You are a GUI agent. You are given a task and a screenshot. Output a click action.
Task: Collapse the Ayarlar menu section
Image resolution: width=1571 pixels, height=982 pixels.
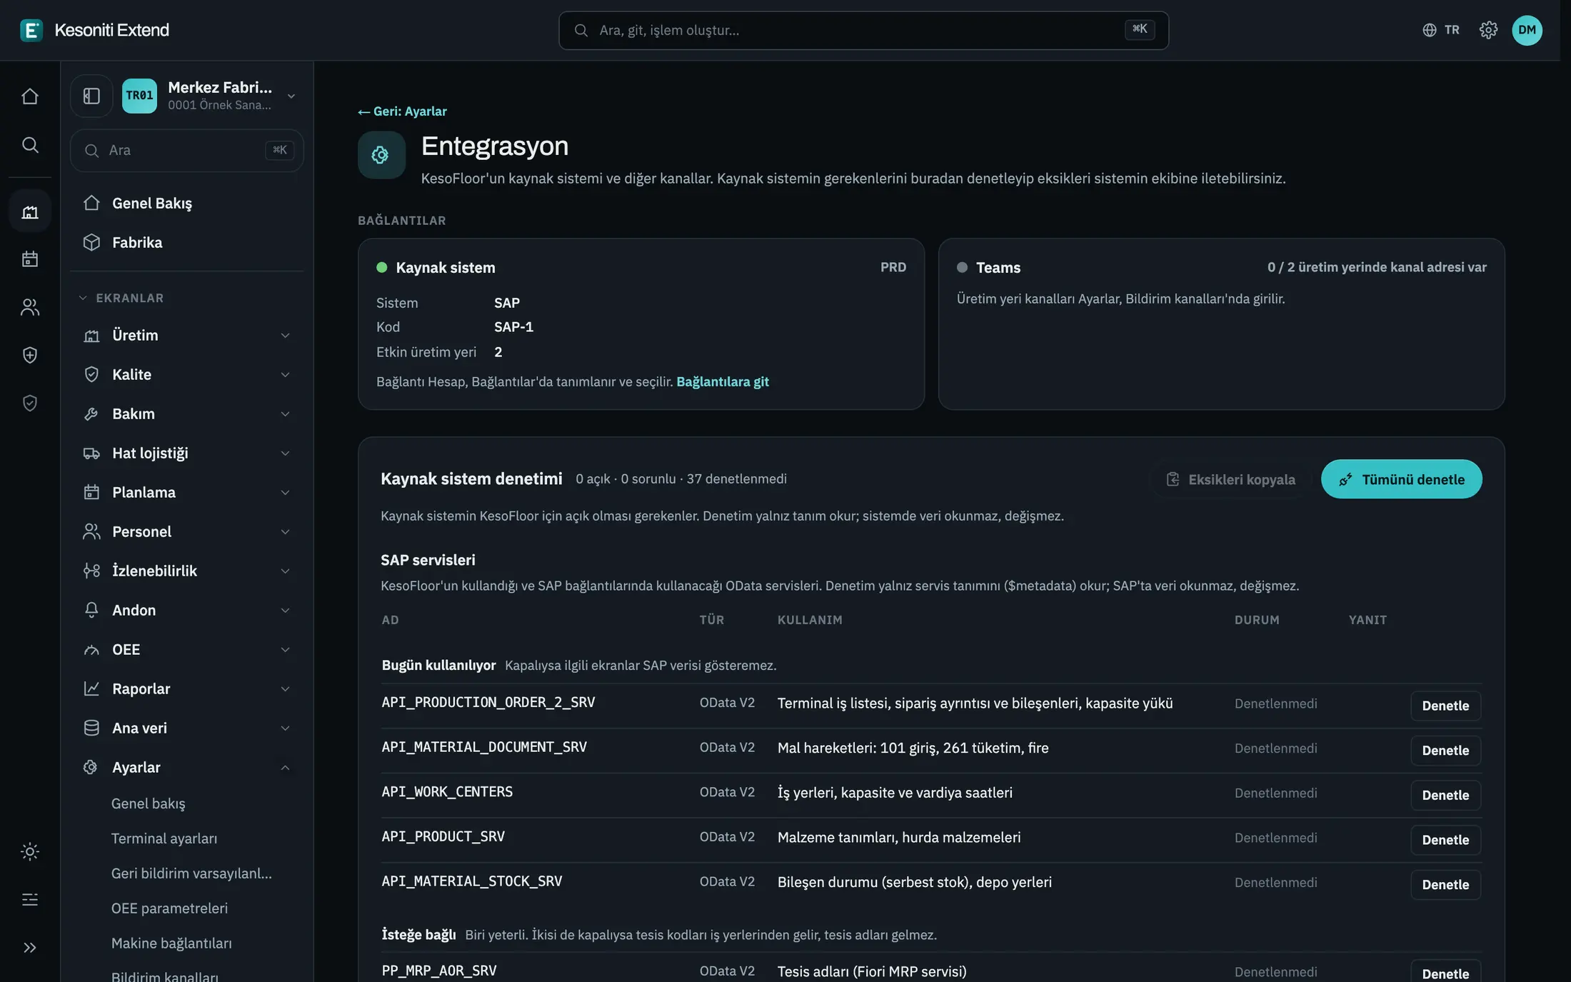point(187,767)
